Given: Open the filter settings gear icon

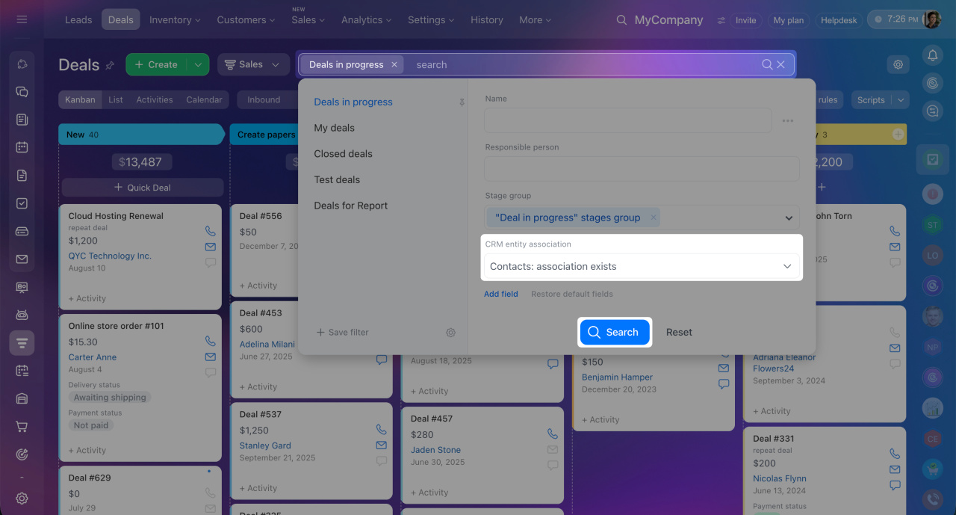Looking at the screenshot, I should tap(450, 333).
